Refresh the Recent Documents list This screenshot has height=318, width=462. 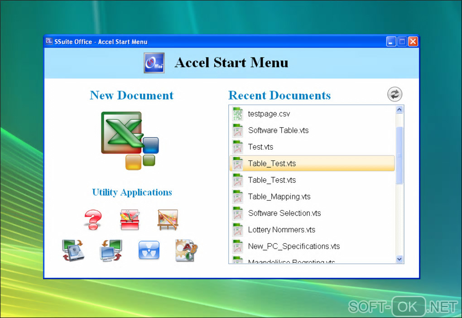click(395, 94)
